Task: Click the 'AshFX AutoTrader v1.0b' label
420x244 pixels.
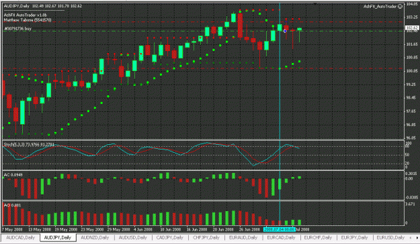Action: click(x=25, y=15)
